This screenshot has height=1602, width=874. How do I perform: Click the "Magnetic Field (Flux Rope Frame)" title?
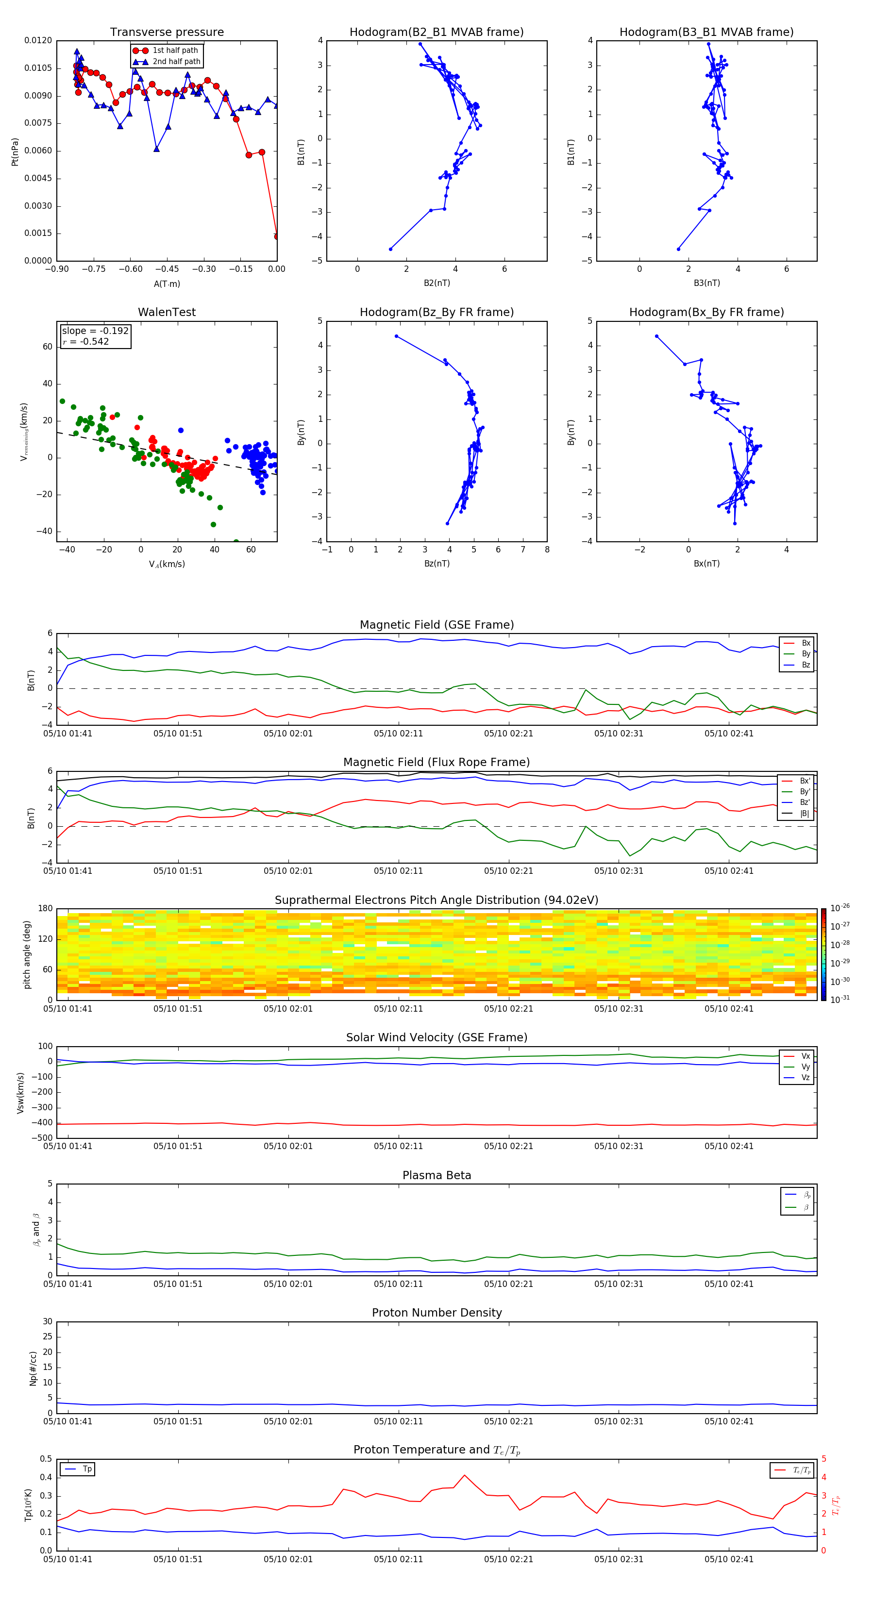tap(437, 763)
